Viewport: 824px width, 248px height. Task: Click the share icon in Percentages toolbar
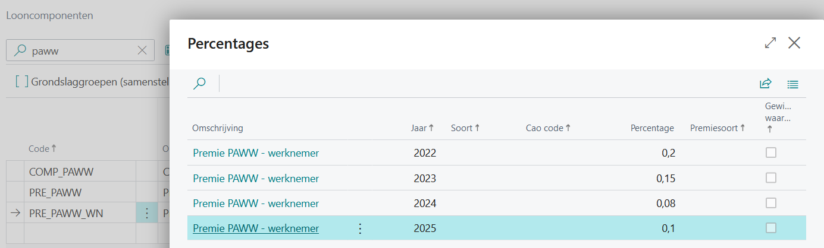766,84
